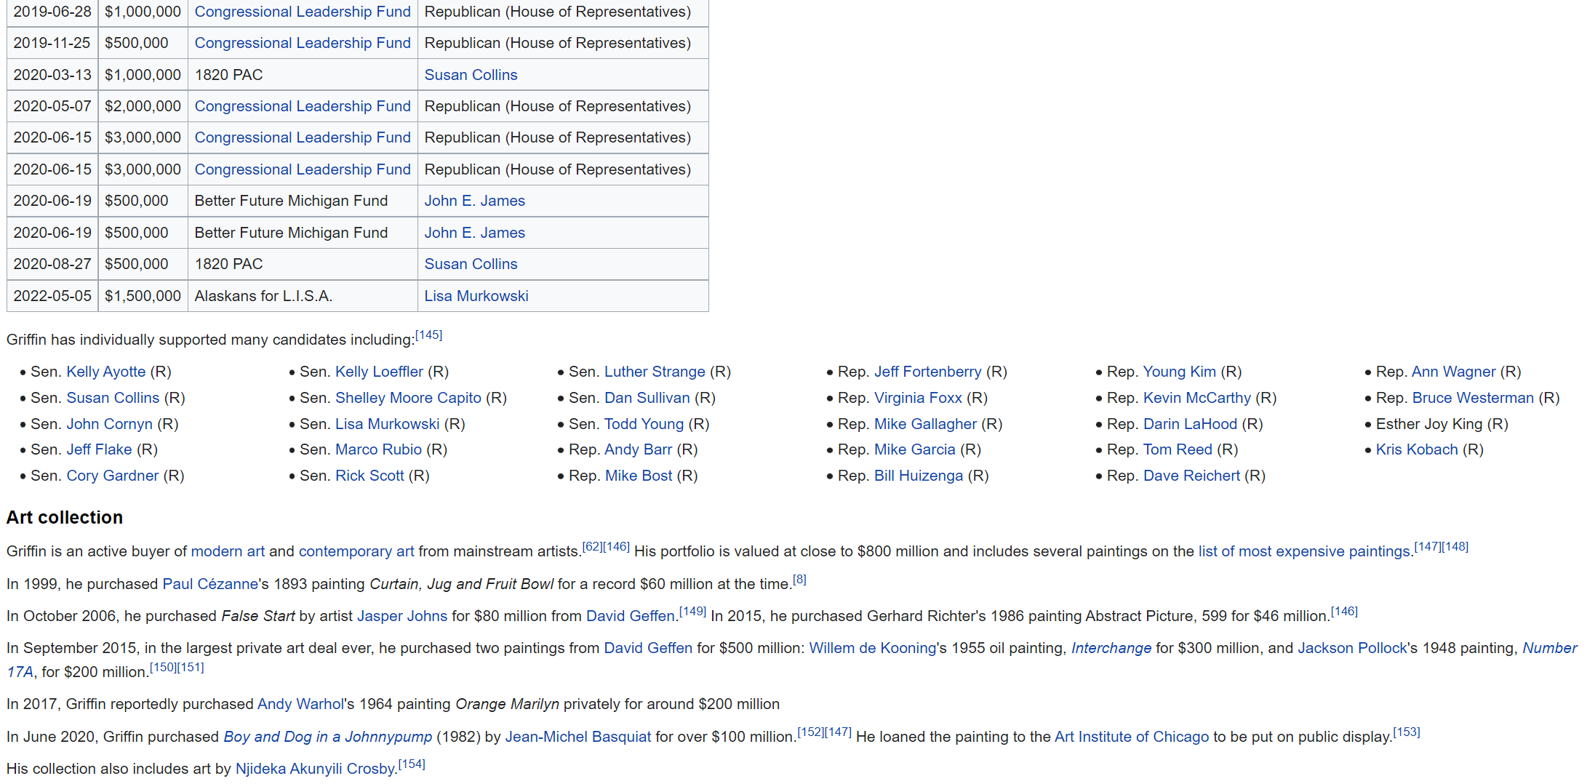Open Mike Gallagher link
Image resolution: width=1595 pixels, height=784 pixels.
click(x=925, y=424)
